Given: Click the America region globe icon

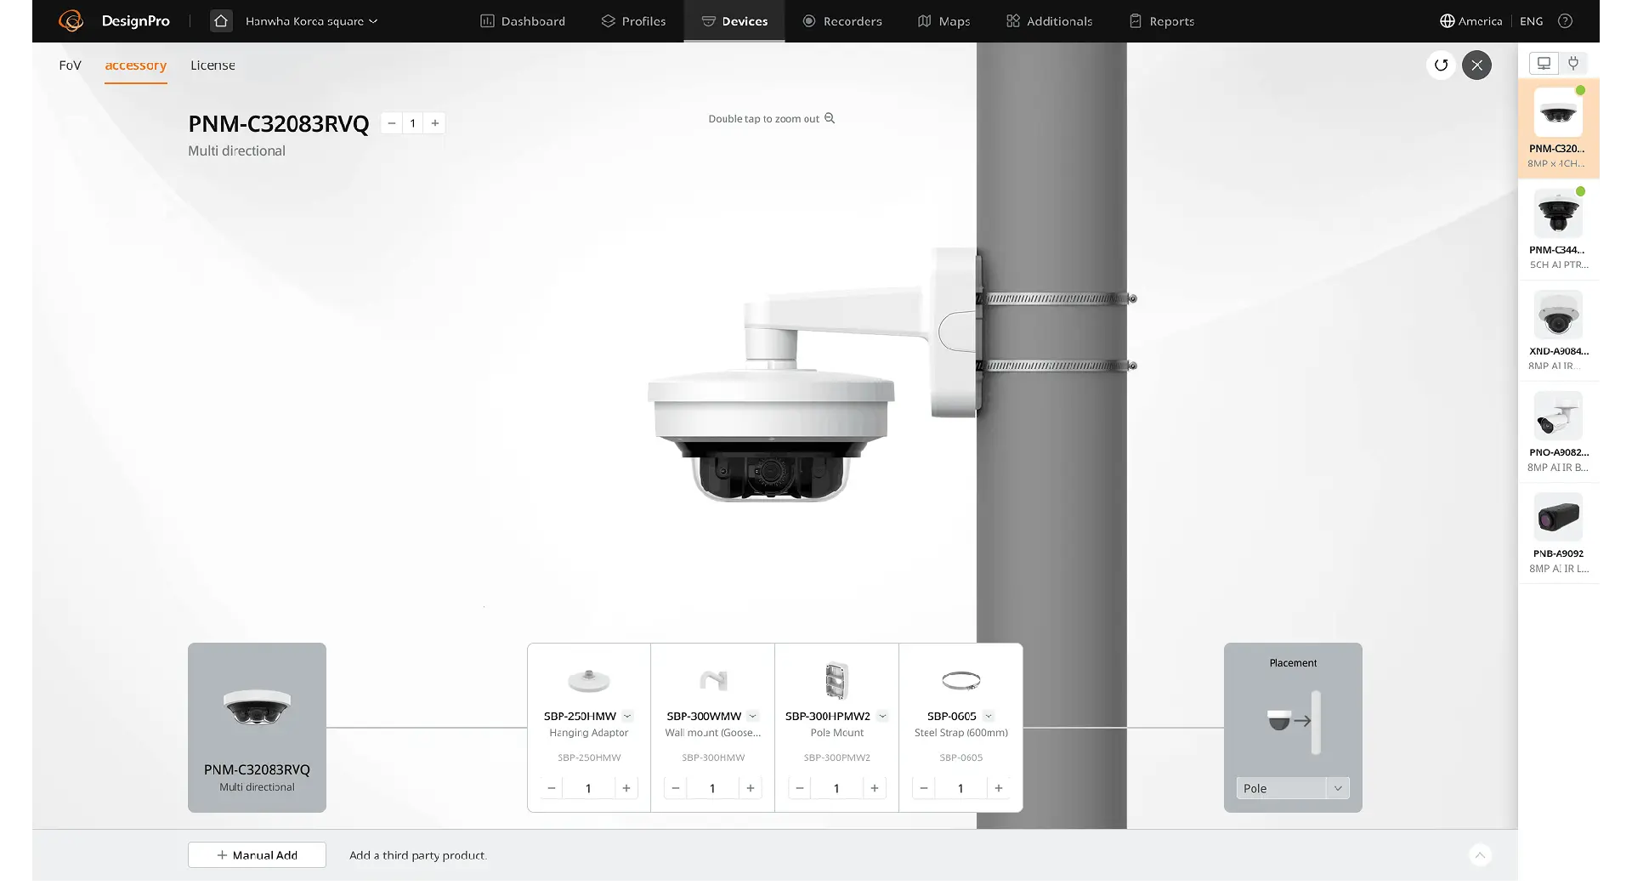Looking at the screenshot, I should click(1447, 21).
